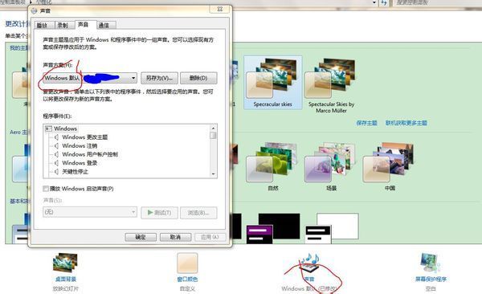Select 关键性停止 event
This screenshot has width=482, height=294.
pyautogui.click(x=76, y=172)
